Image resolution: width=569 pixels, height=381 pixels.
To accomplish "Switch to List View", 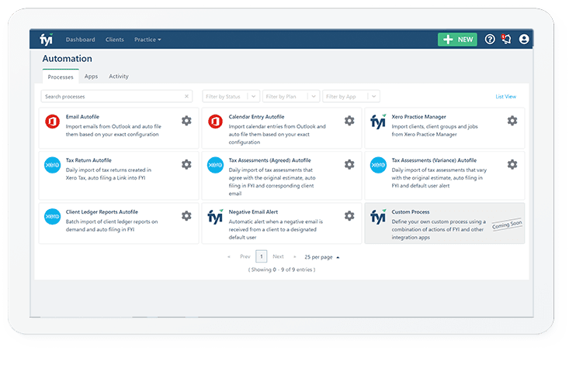I will (506, 97).
